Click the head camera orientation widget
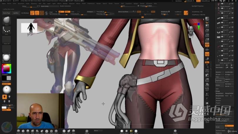The height and width of the screenshot is (134, 238). [x=191, y=32]
